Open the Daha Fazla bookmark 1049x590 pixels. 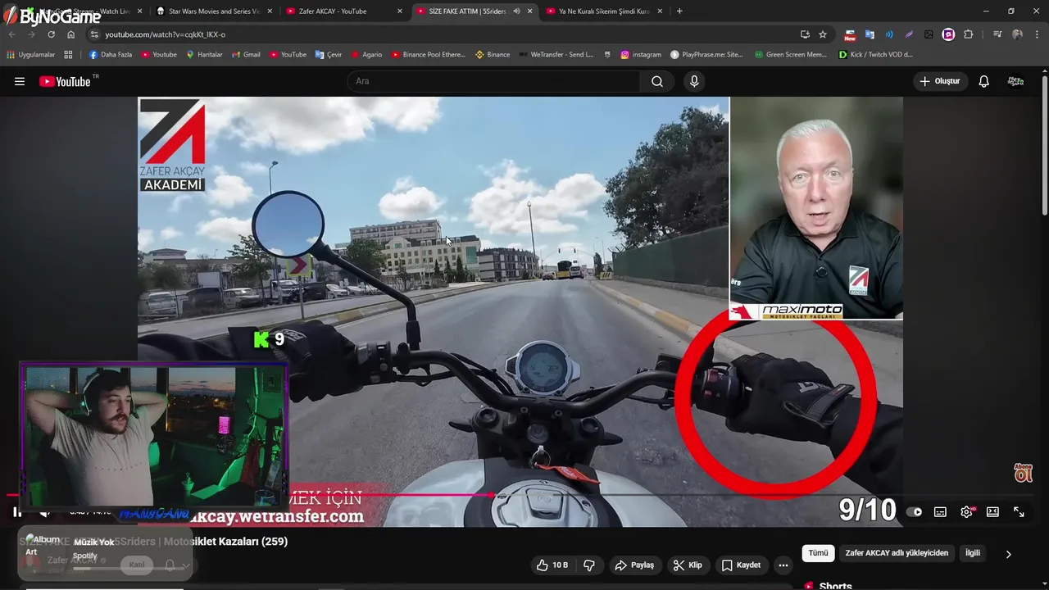[110, 55]
